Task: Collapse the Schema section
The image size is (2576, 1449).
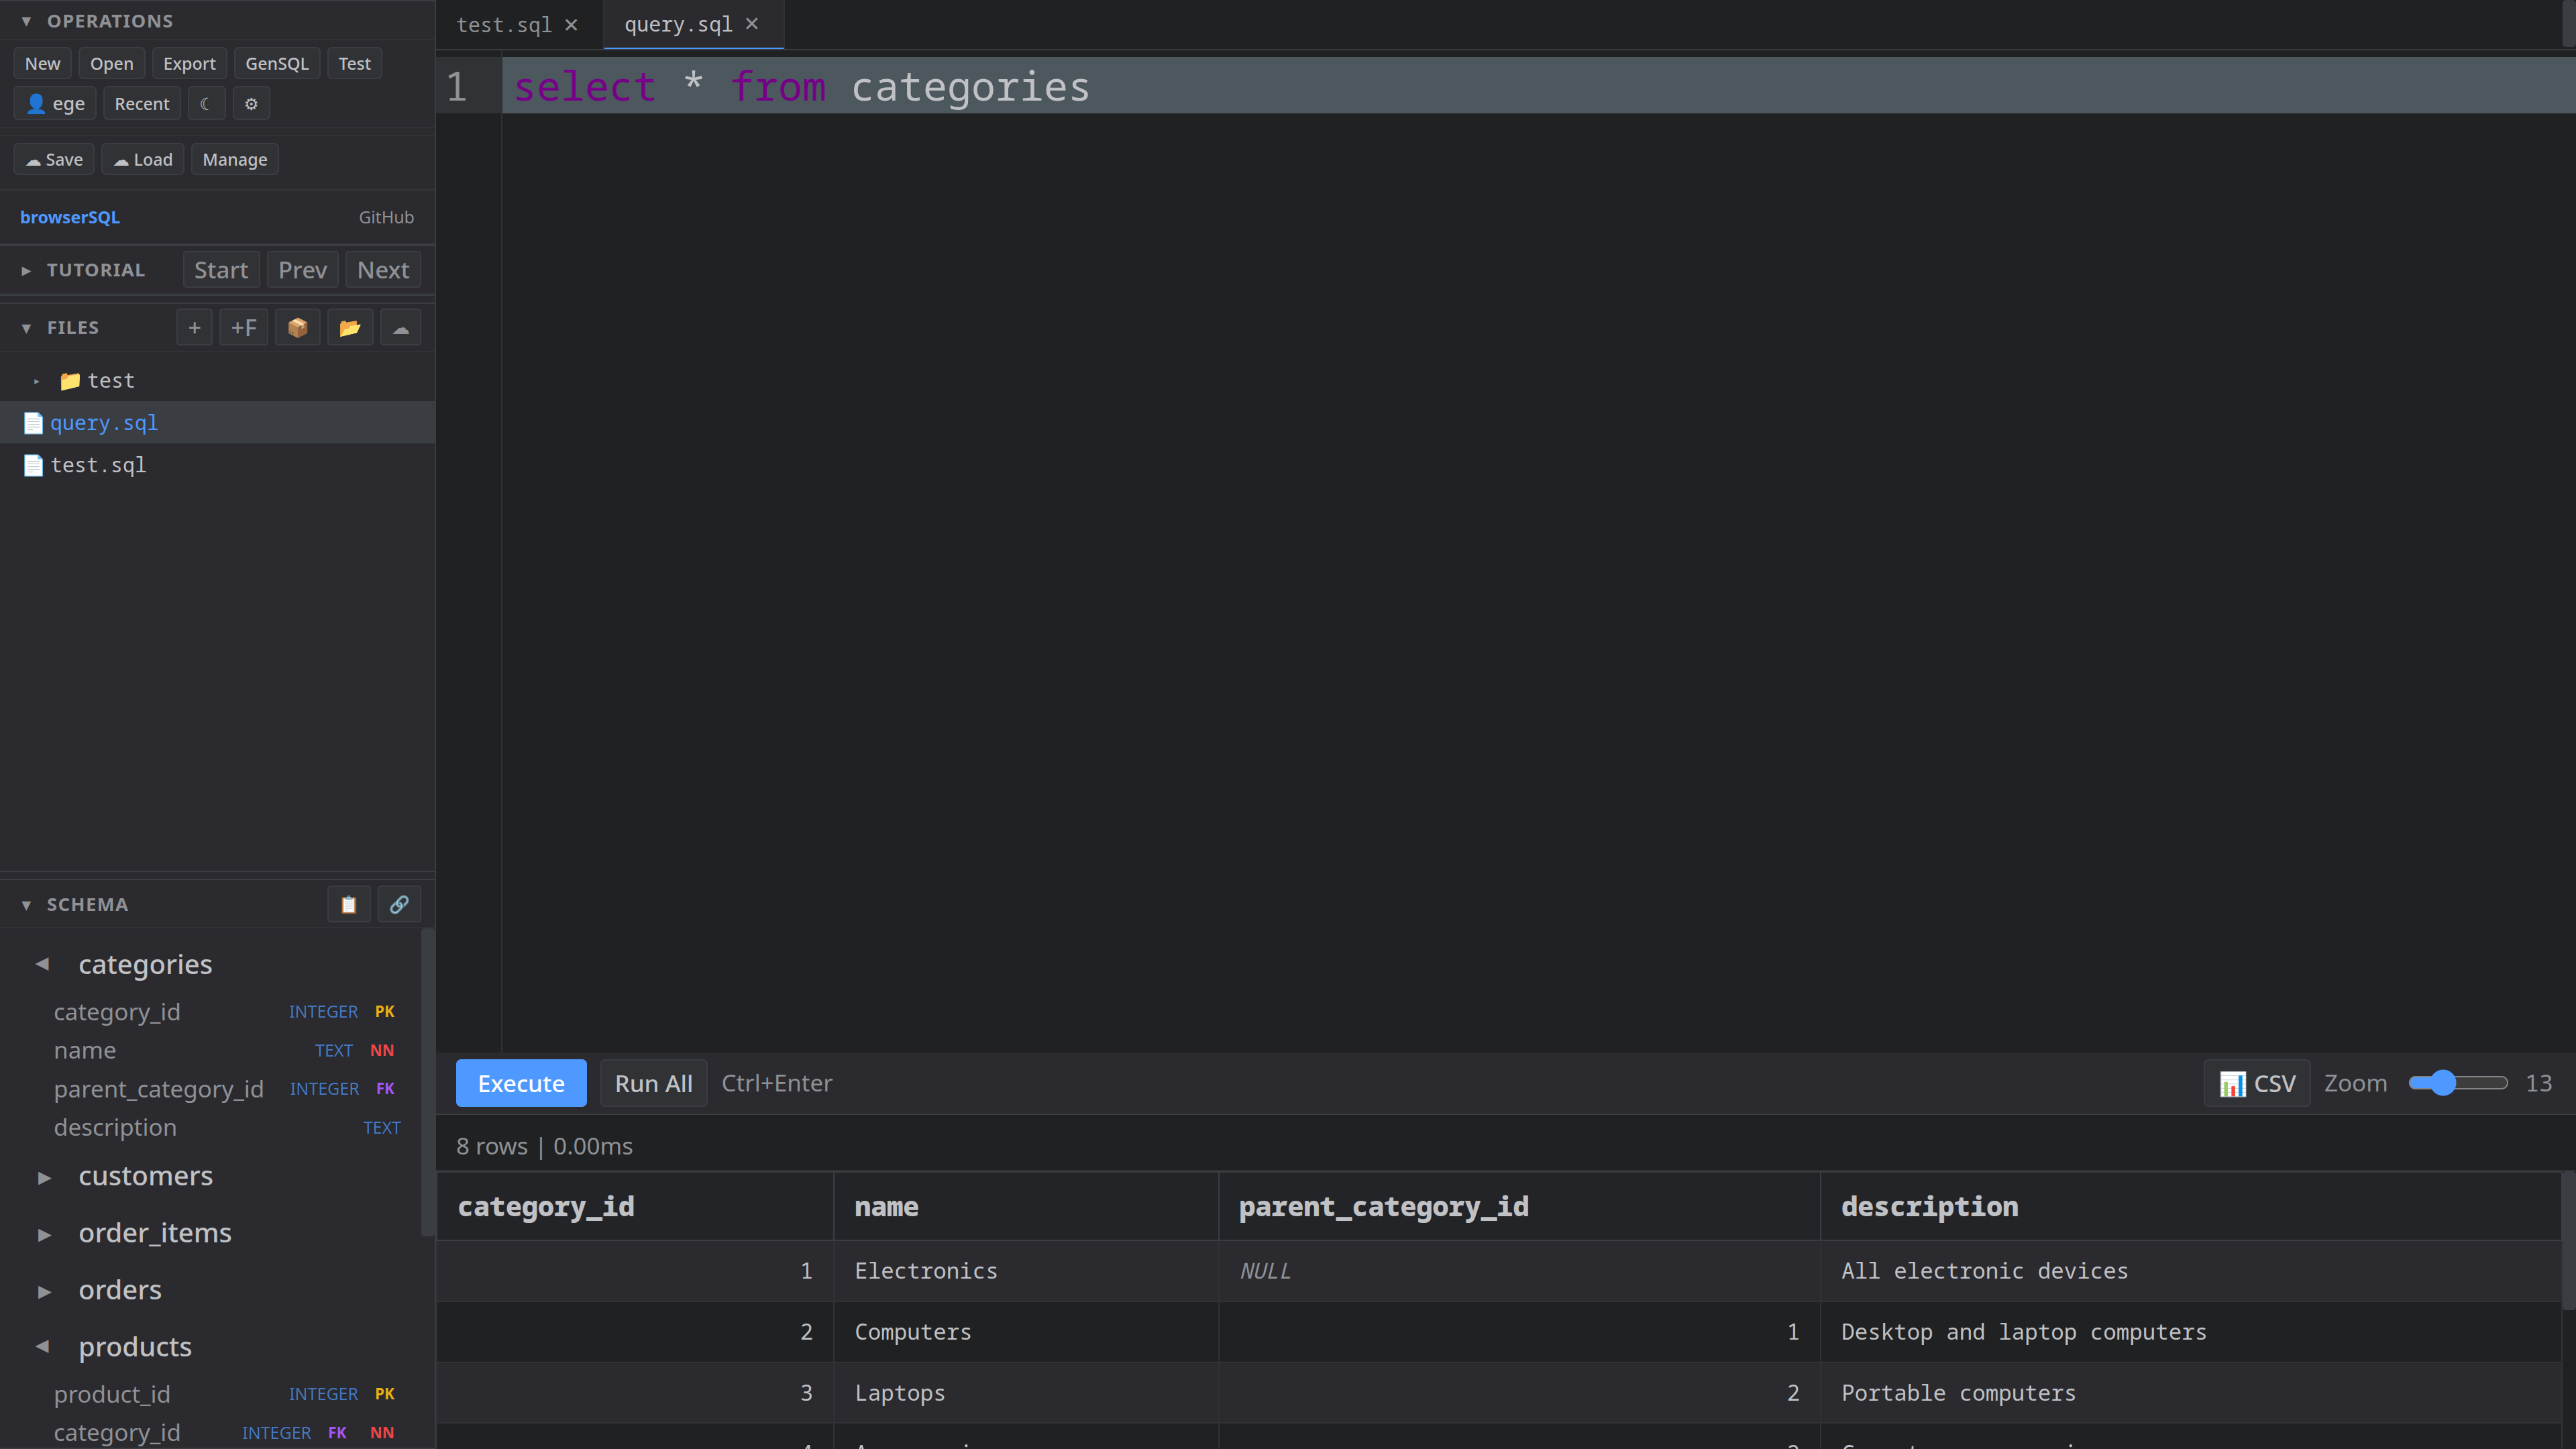Action: click(x=26, y=905)
